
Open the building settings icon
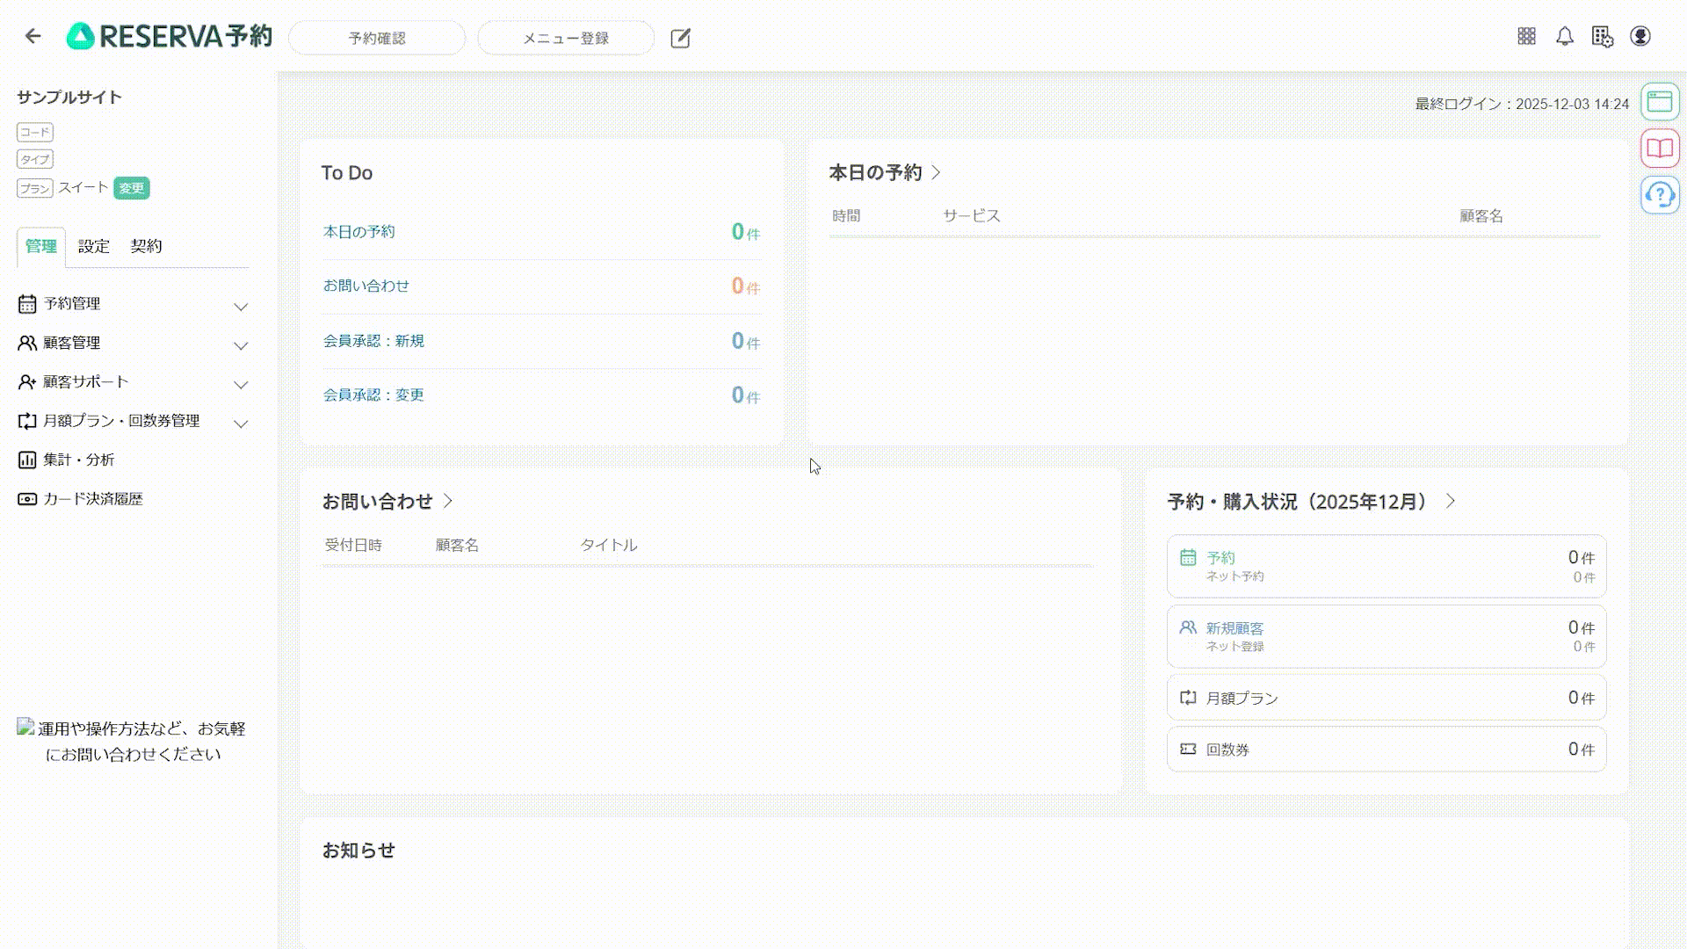click(1603, 36)
